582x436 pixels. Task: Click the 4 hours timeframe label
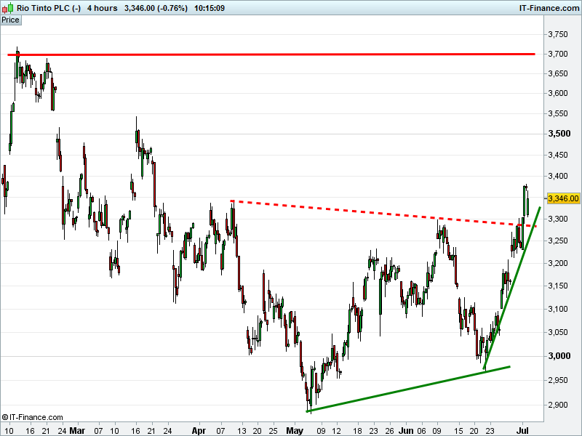(x=103, y=8)
